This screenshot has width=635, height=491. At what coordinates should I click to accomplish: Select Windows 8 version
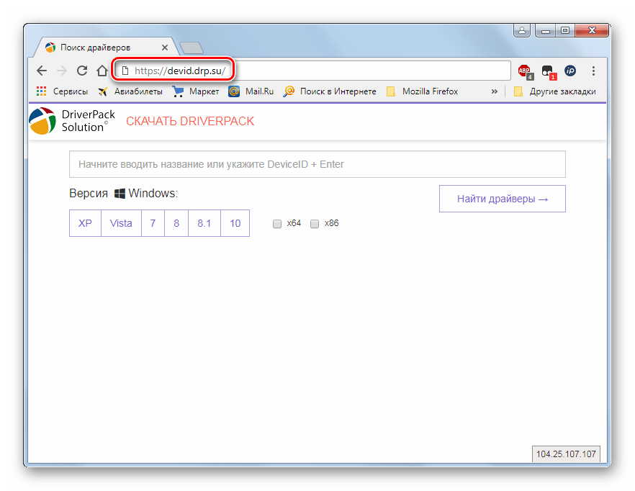click(x=176, y=223)
